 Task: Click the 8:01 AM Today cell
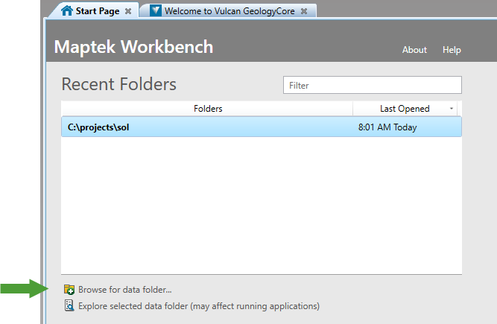(387, 127)
